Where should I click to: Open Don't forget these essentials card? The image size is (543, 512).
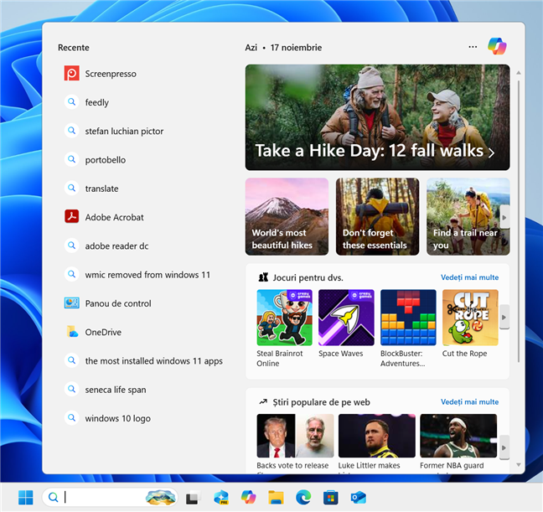pyautogui.click(x=377, y=216)
